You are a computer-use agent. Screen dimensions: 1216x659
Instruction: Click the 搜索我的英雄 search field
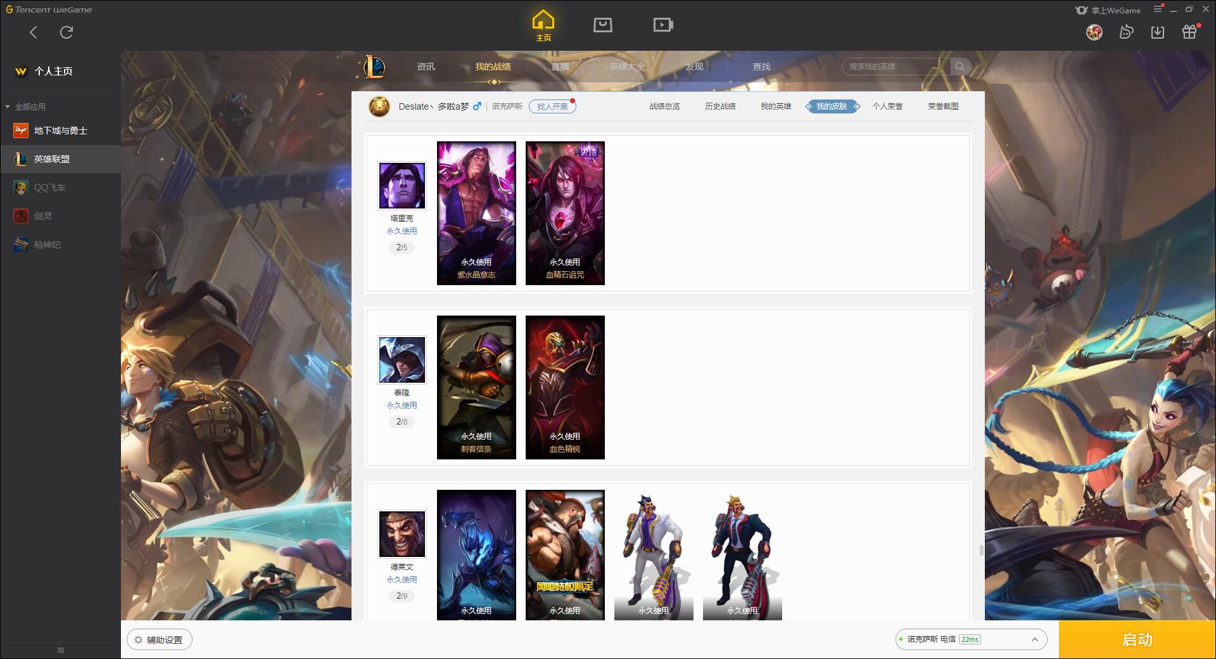click(896, 67)
